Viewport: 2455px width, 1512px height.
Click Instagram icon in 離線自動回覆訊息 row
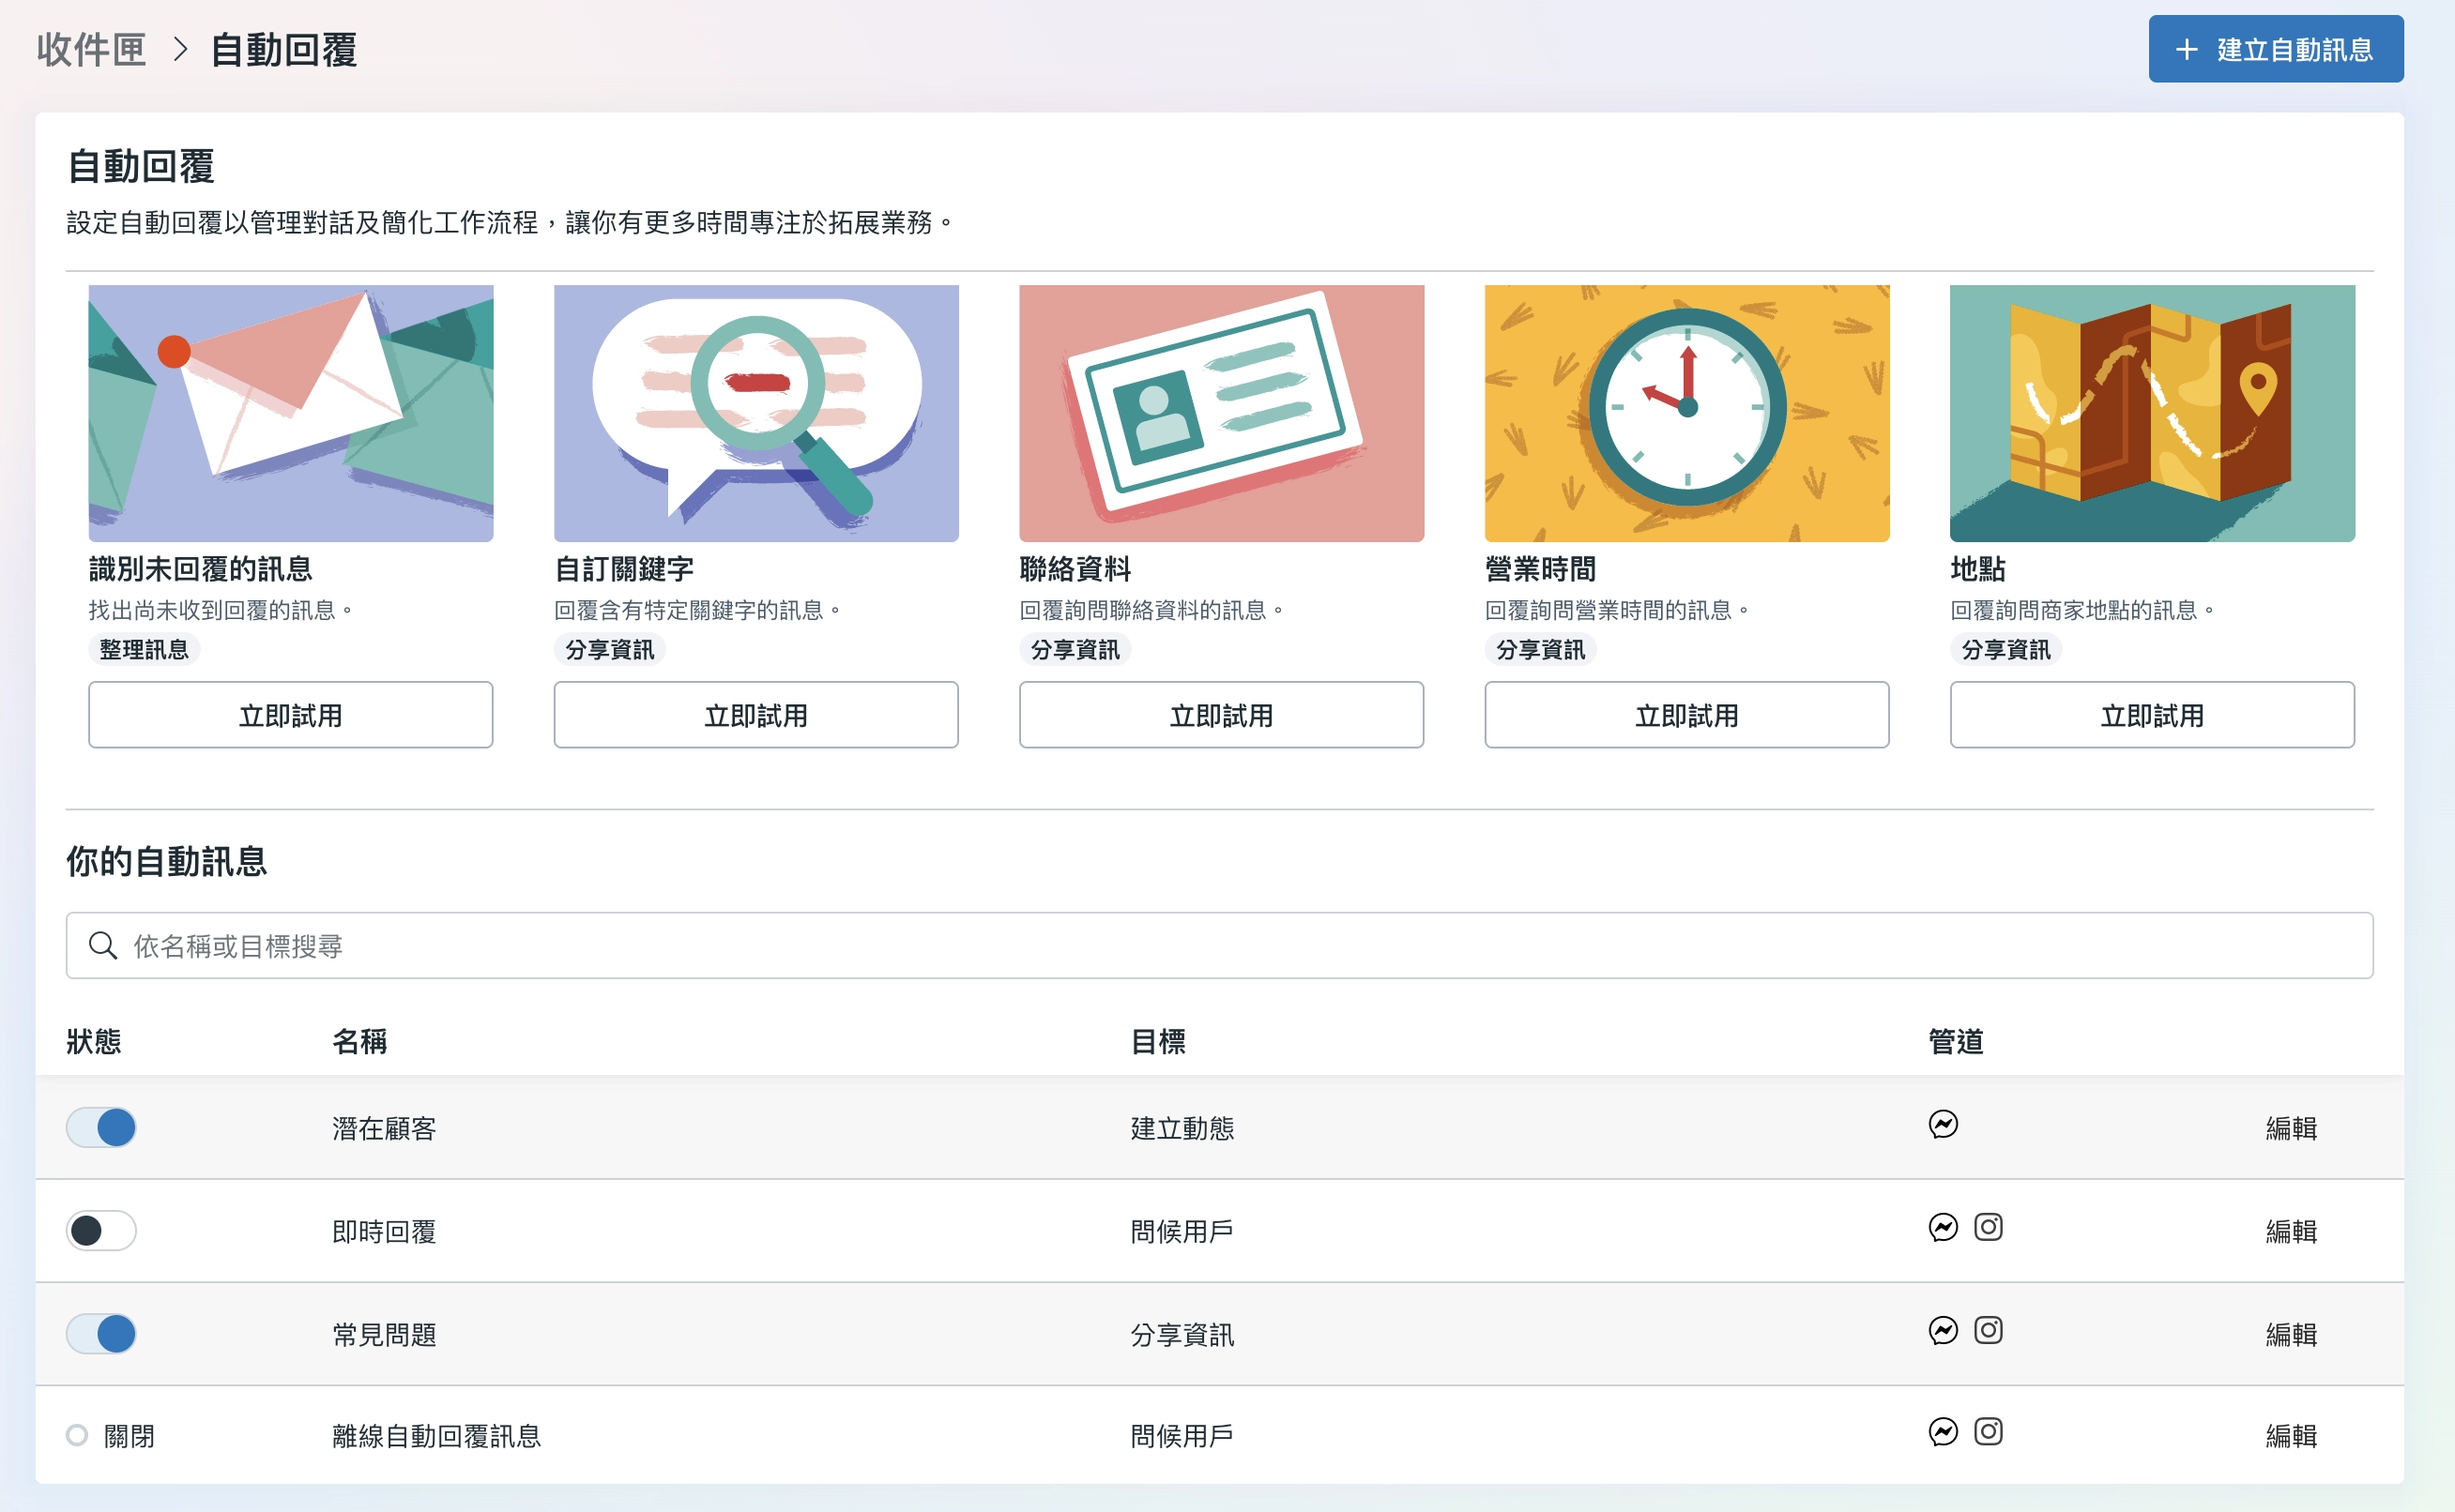coord(1988,1432)
